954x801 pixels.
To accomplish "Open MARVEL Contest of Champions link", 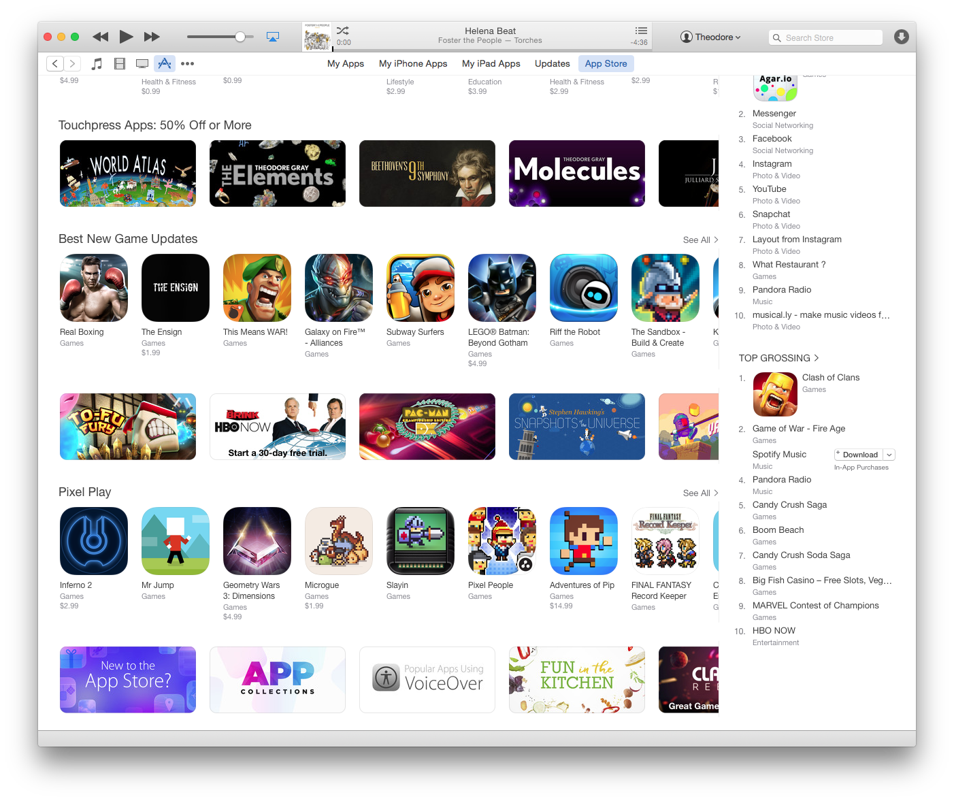I will pos(815,606).
